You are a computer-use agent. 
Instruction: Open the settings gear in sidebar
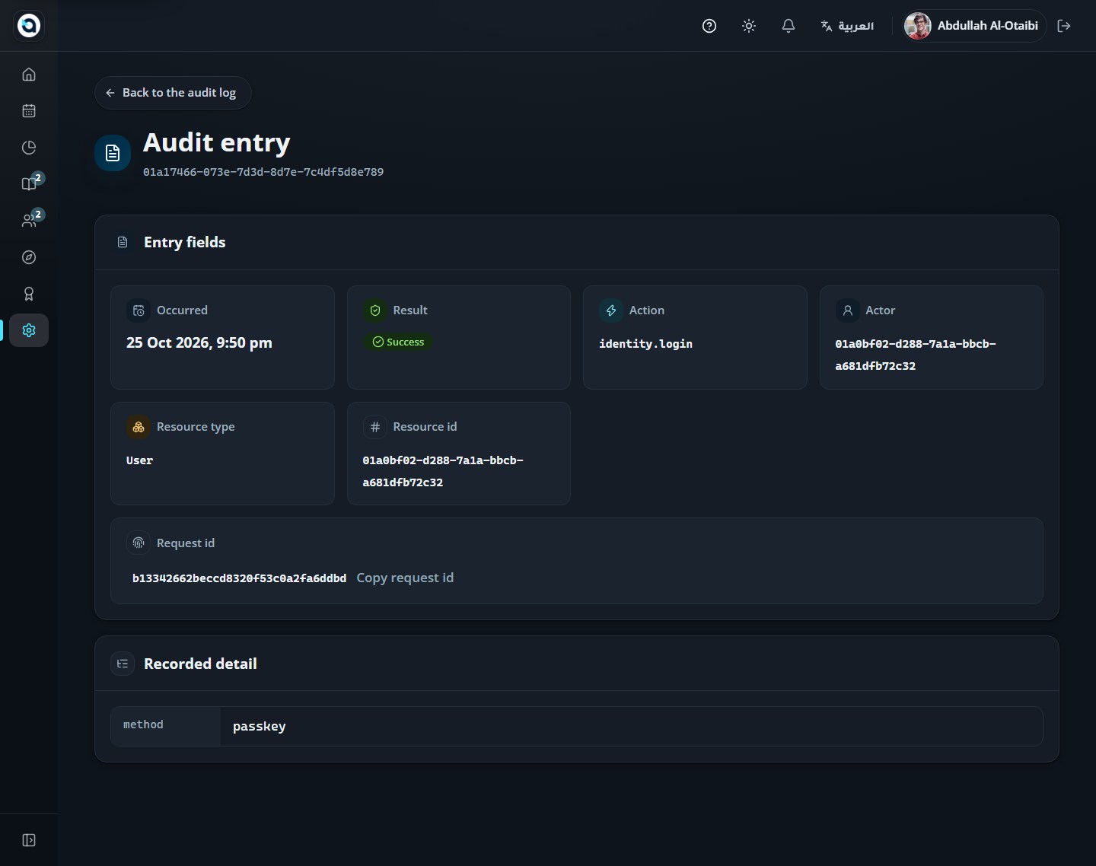[x=29, y=330]
